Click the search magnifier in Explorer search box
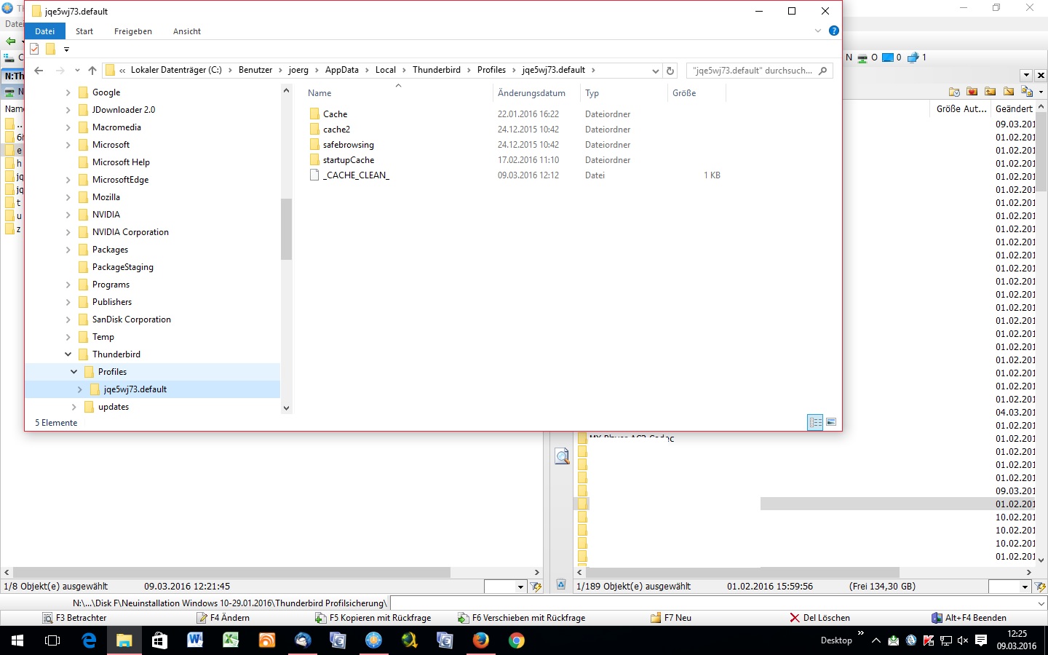This screenshot has height=655, width=1048. (x=823, y=71)
